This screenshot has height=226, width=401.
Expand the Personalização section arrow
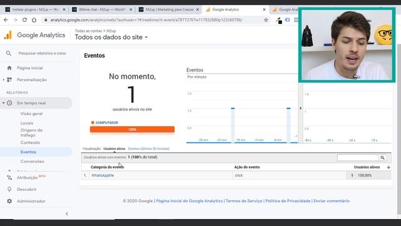tap(3, 80)
